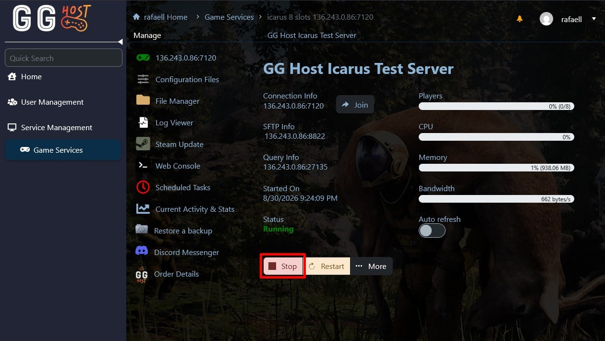Stop the running server
Image resolution: width=605 pixels, height=341 pixels.
point(283,266)
